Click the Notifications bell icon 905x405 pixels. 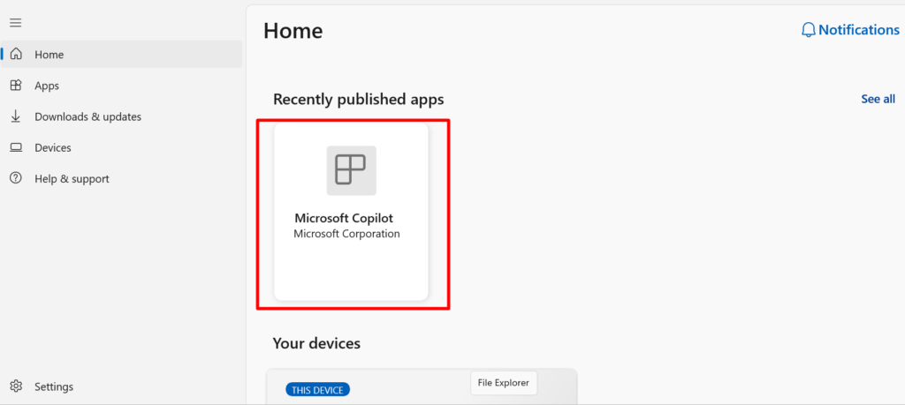tap(809, 30)
